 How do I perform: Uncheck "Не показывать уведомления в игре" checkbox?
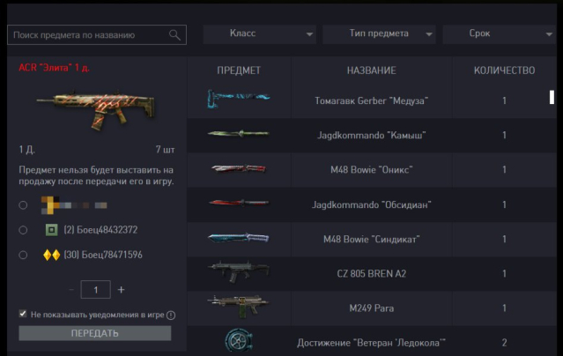23,314
